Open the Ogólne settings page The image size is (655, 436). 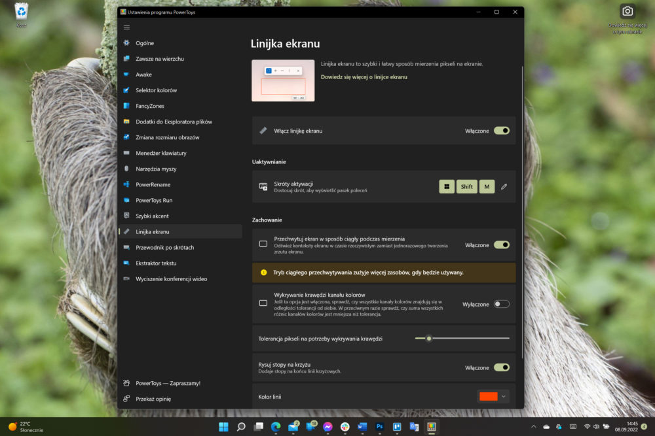point(181,43)
